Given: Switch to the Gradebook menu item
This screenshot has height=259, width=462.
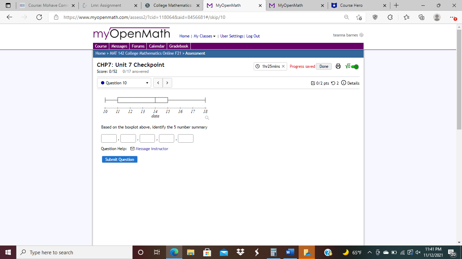Looking at the screenshot, I should click(x=179, y=46).
